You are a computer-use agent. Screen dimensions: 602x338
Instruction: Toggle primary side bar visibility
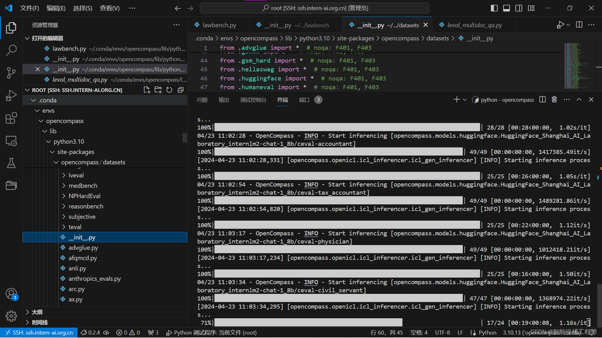point(494,8)
